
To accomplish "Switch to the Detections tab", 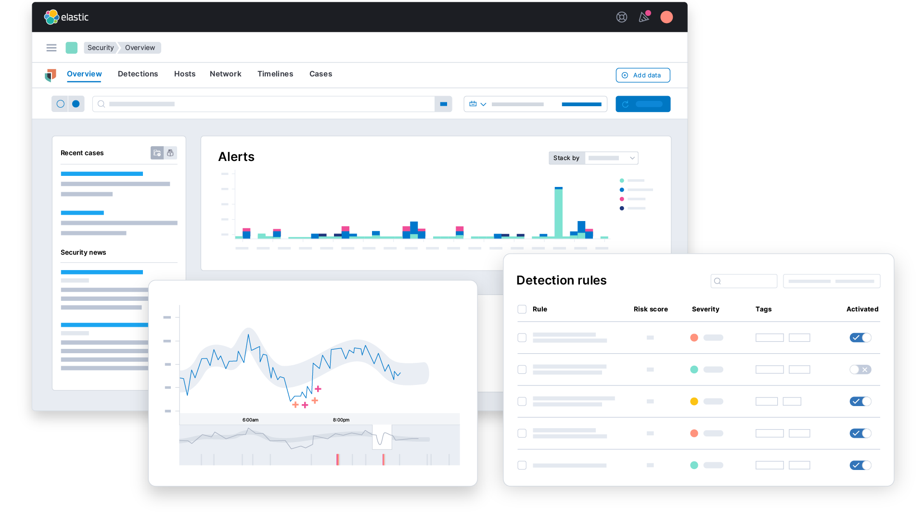I will pyautogui.click(x=138, y=74).
